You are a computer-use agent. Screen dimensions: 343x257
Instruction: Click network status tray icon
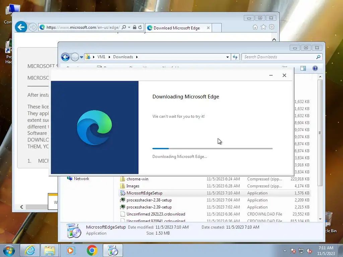(x=301, y=251)
